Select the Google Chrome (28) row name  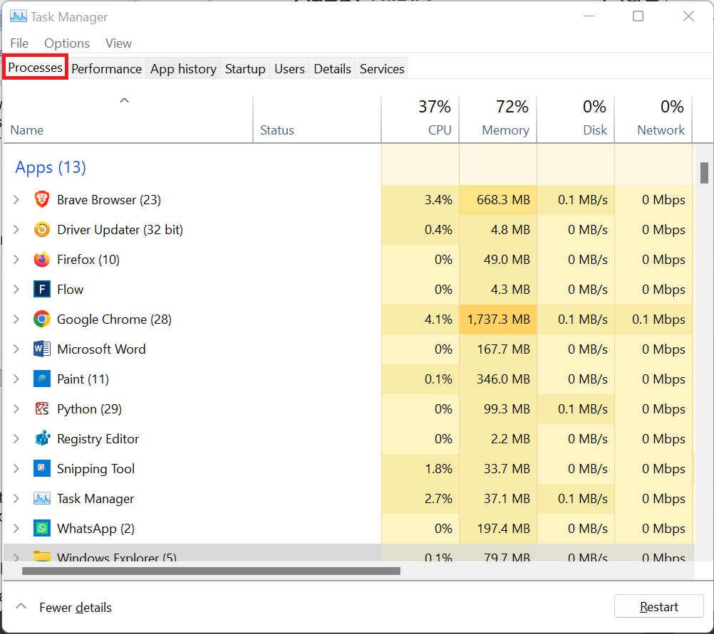tap(114, 319)
